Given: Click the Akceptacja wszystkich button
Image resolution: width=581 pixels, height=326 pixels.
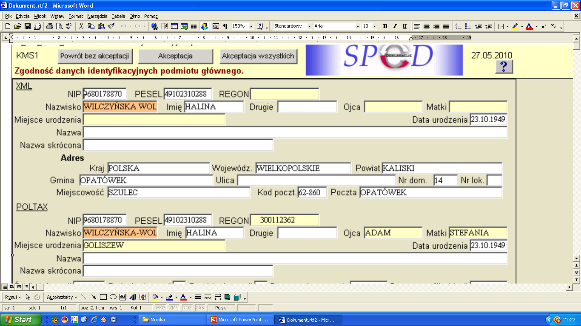Looking at the screenshot, I should pyautogui.click(x=258, y=56).
